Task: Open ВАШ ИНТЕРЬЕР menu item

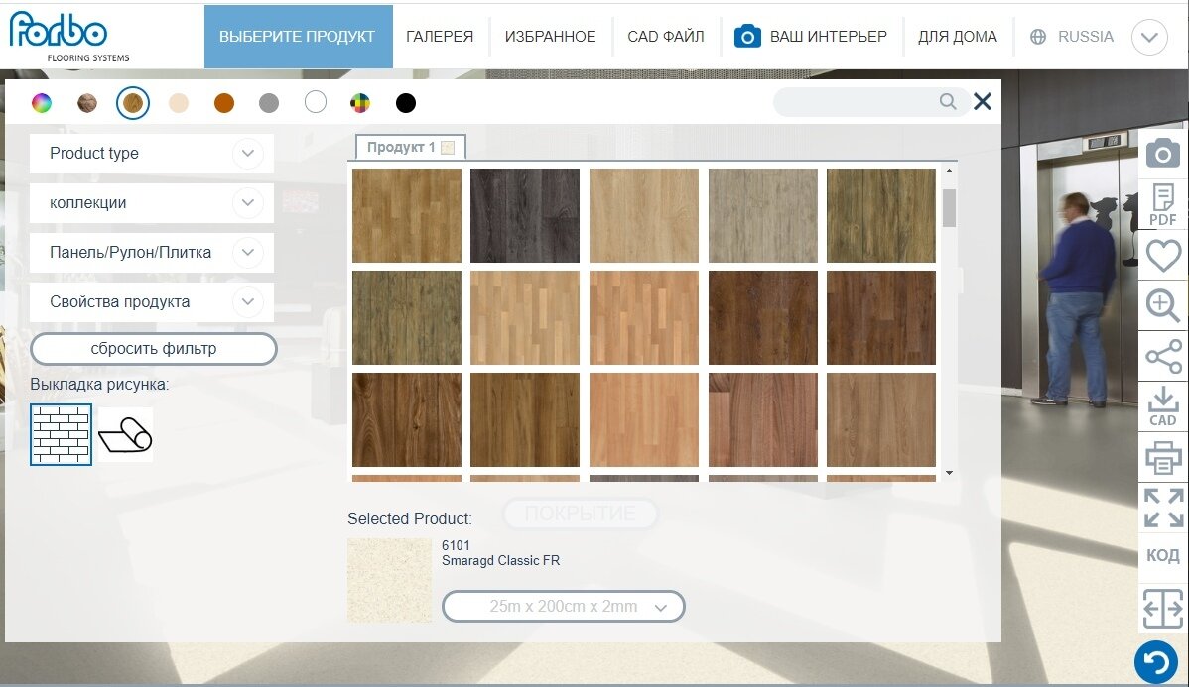Action: point(828,37)
